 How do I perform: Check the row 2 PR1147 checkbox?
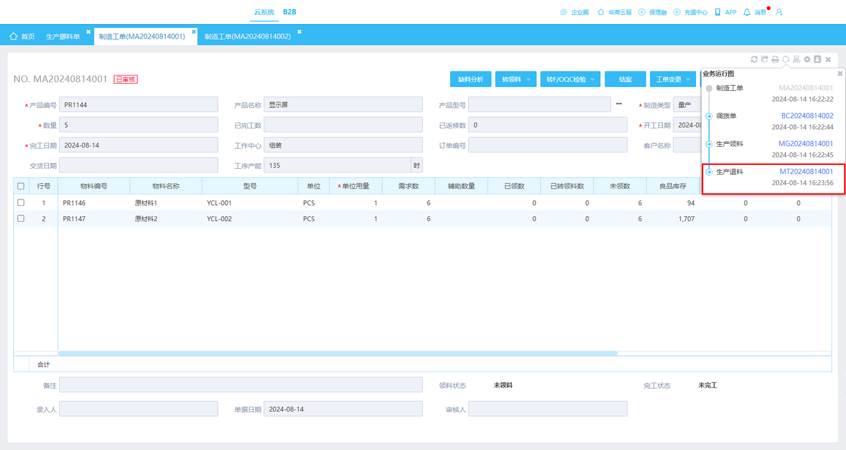click(21, 218)
